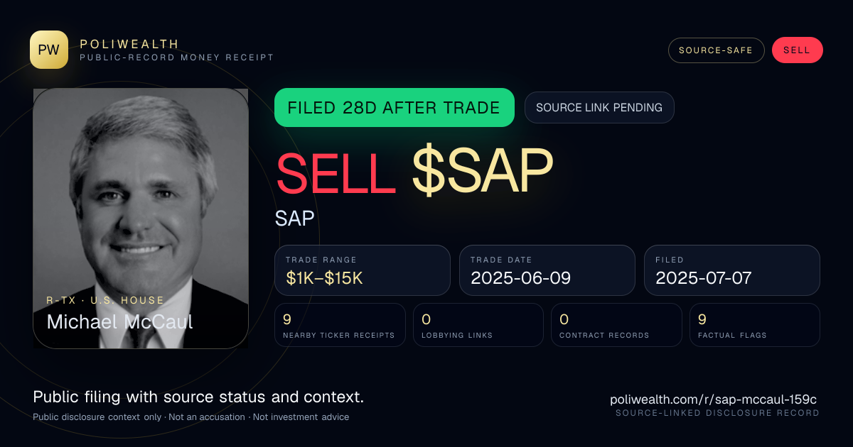Viewport: 853px width, 447px height.
Task: Select the 0 CONTRACT RECORDS tile
Action: (x=616, y=325)
